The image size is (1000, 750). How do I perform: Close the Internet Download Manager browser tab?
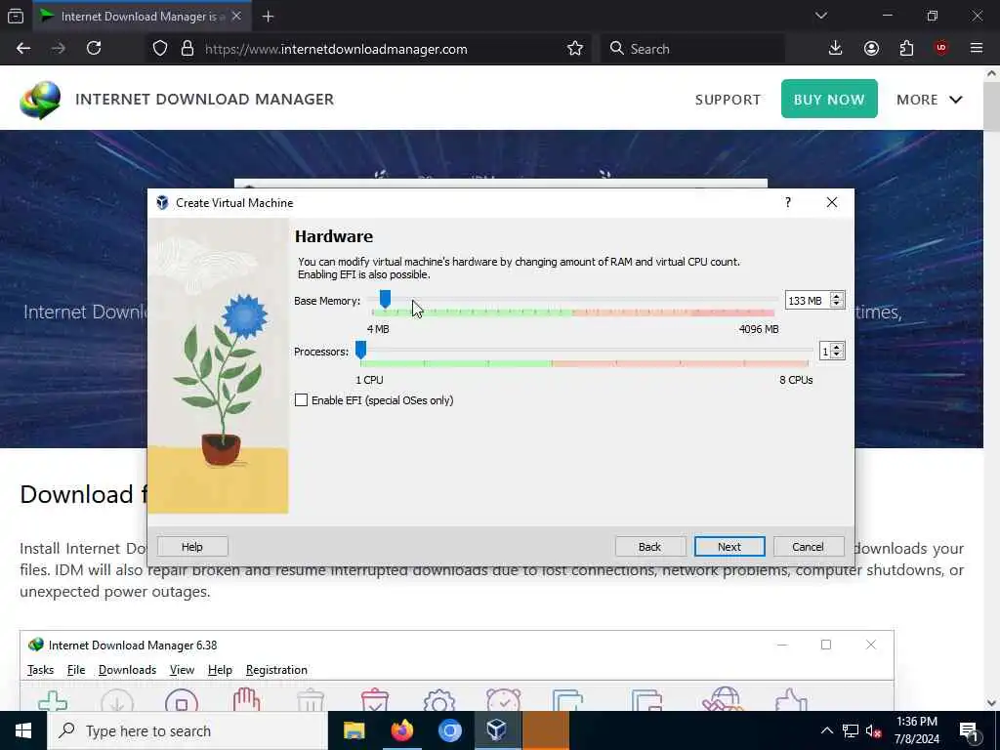pos(236,16)
